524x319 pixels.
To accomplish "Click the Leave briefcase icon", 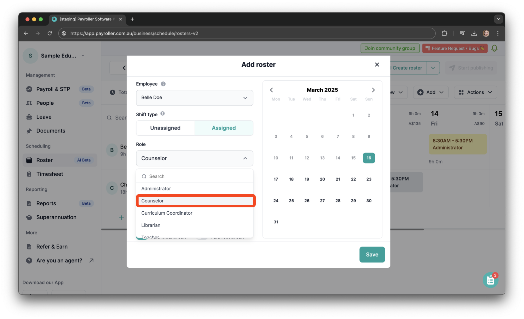I will click(29, 117).
